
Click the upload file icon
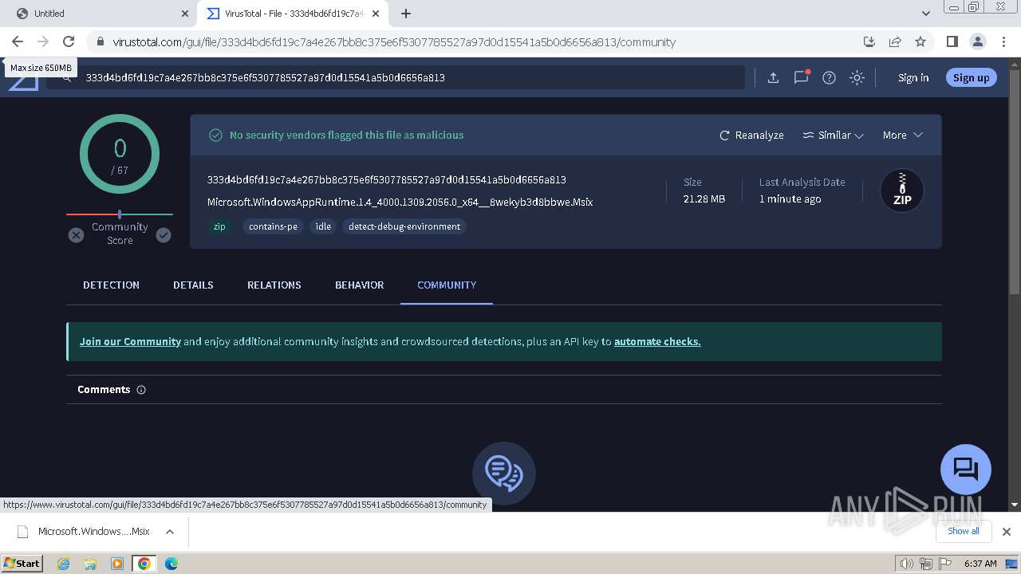pos(773,77)
